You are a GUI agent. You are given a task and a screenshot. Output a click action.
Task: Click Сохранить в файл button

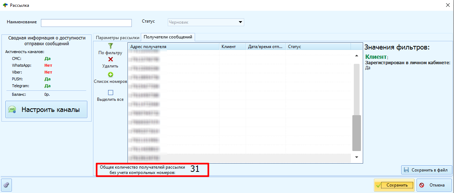click(x=426, y=170)
